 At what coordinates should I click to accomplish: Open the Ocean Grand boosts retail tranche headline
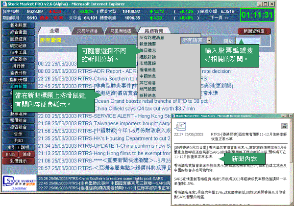click(151, 101)
